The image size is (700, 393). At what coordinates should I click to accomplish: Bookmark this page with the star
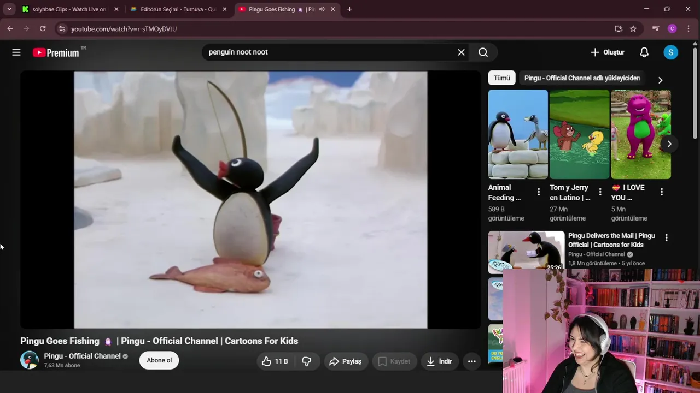click(633, 28)
